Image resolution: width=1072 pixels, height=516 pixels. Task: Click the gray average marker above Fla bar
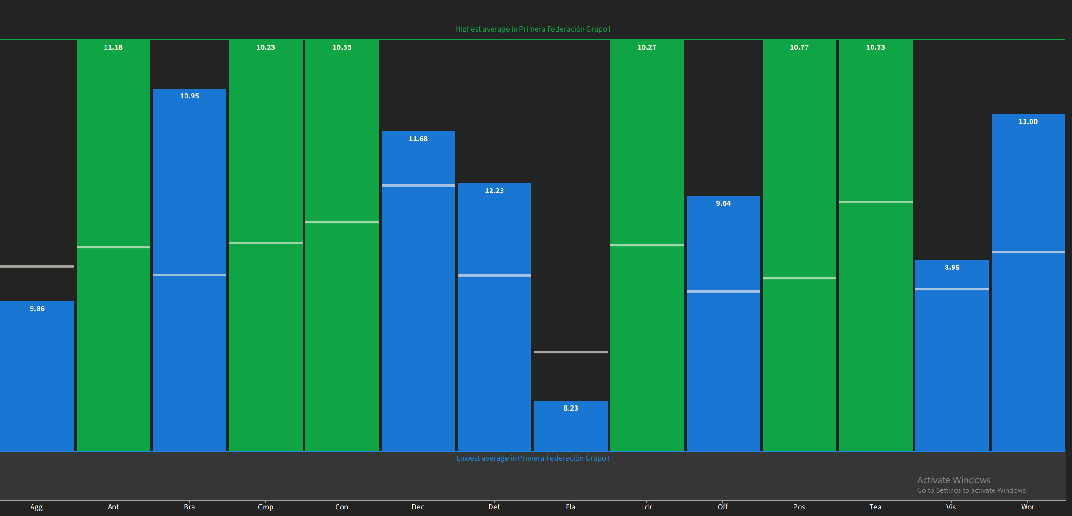[571, 352]
